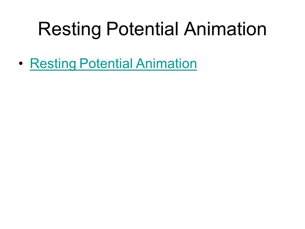The image size is (305, 229).
Task: Click the slide title Resting Potential Animation
Action: tap(152, 29)
